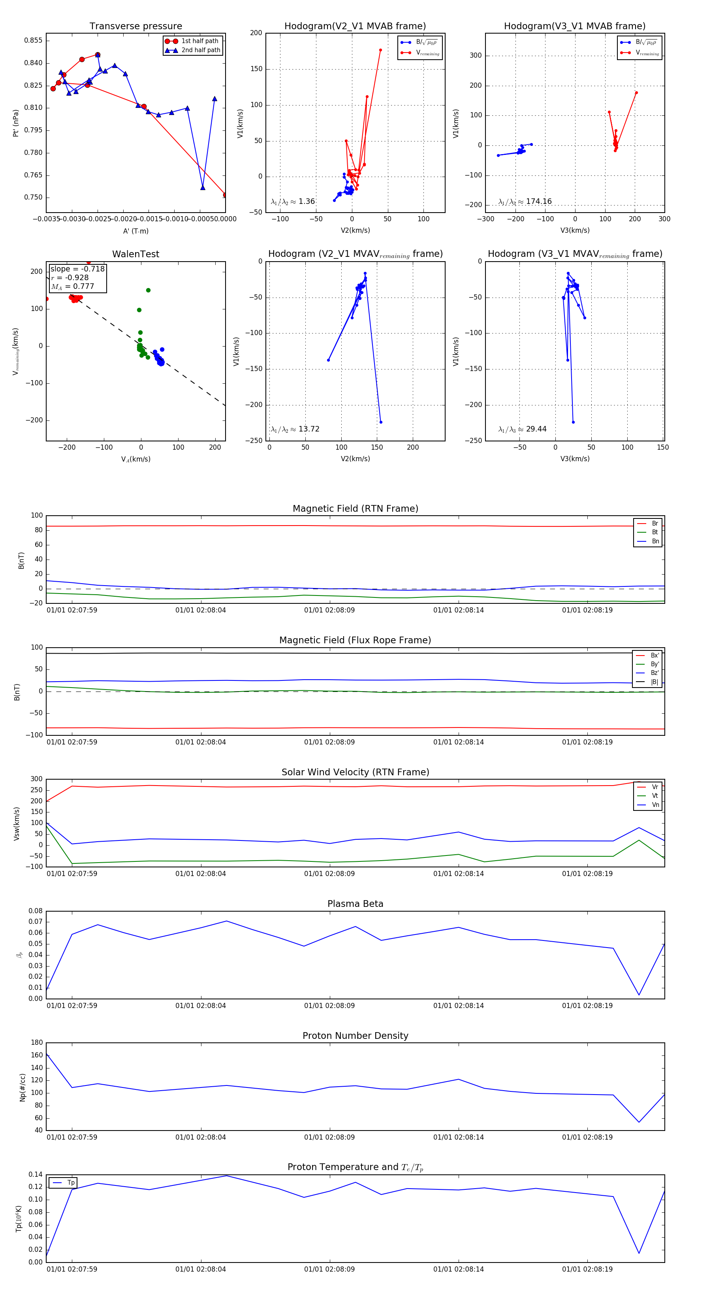Click the Bx' legend entry in Flux Rope plot
The height and width of the screenshot is (1304, 711).
point(647,655)
